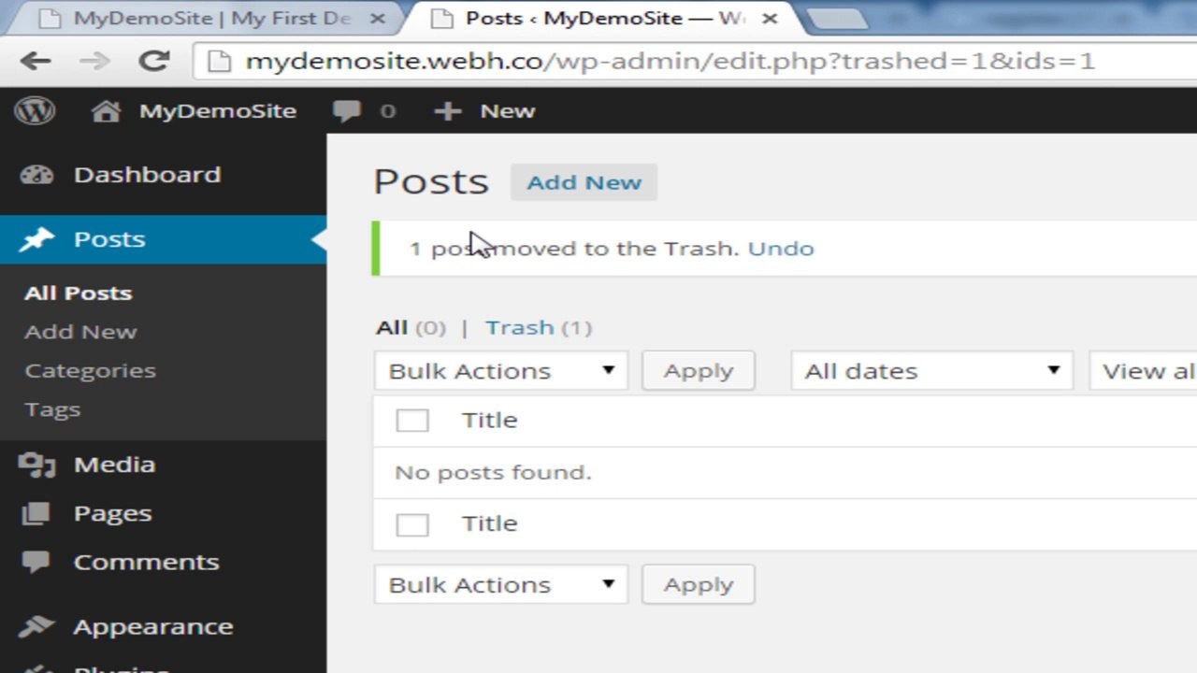Open the top Bulk Actions dropdown
Viewport: 1197px width, 673px height.
(501, 371)
